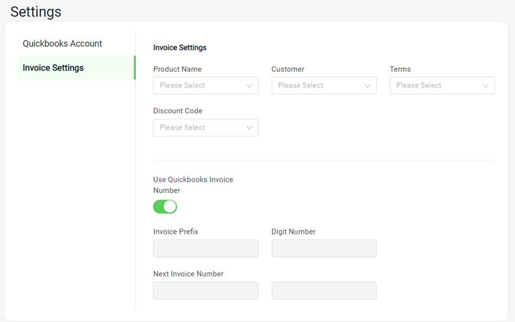The height and width of the screenshot is (322, 515).
Task: Open the Terms 'Please Select' box
Action: coord(442,86)
